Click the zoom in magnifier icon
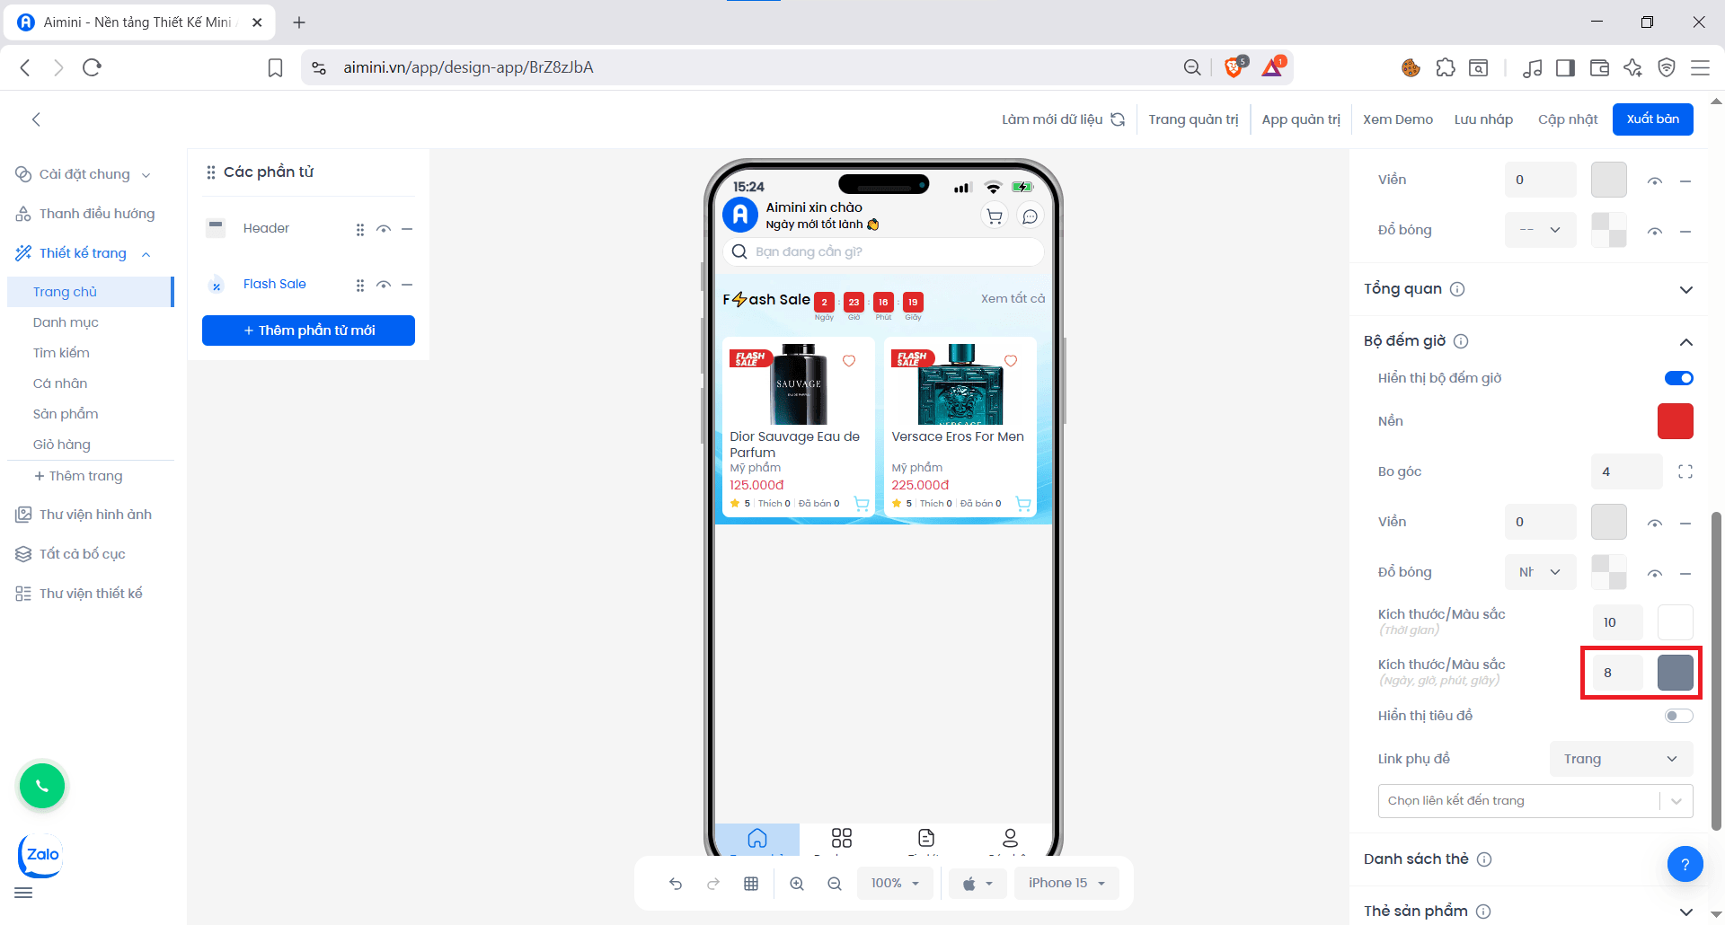1725x925 pixels. 797,884
